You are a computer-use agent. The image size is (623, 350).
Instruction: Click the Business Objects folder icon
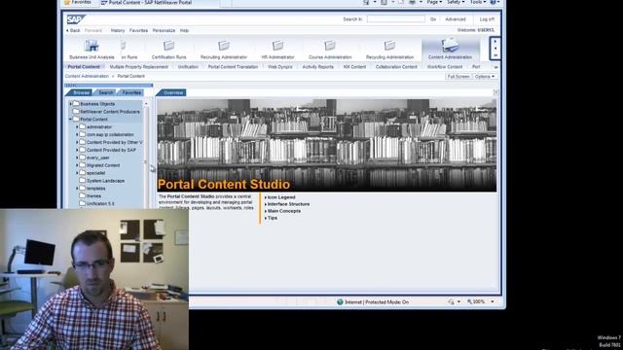click(x=76, y=104)
